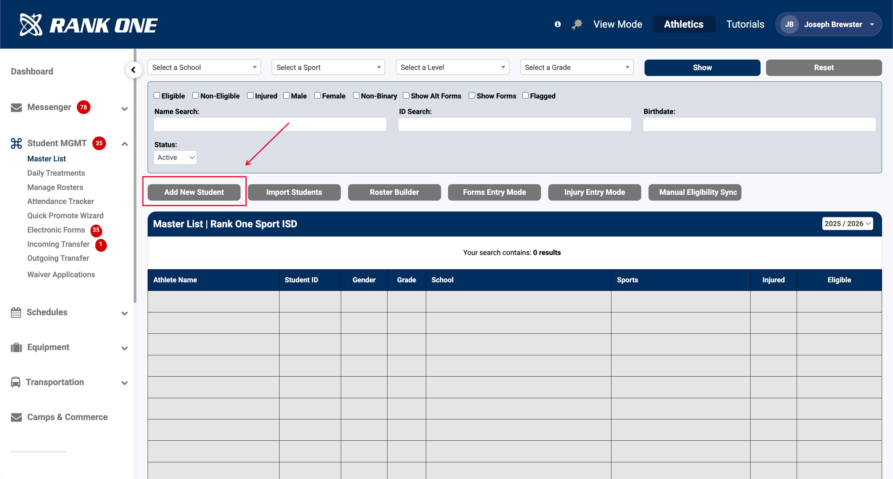Collapse the Student MGMT chevron

tap(125, 144)
